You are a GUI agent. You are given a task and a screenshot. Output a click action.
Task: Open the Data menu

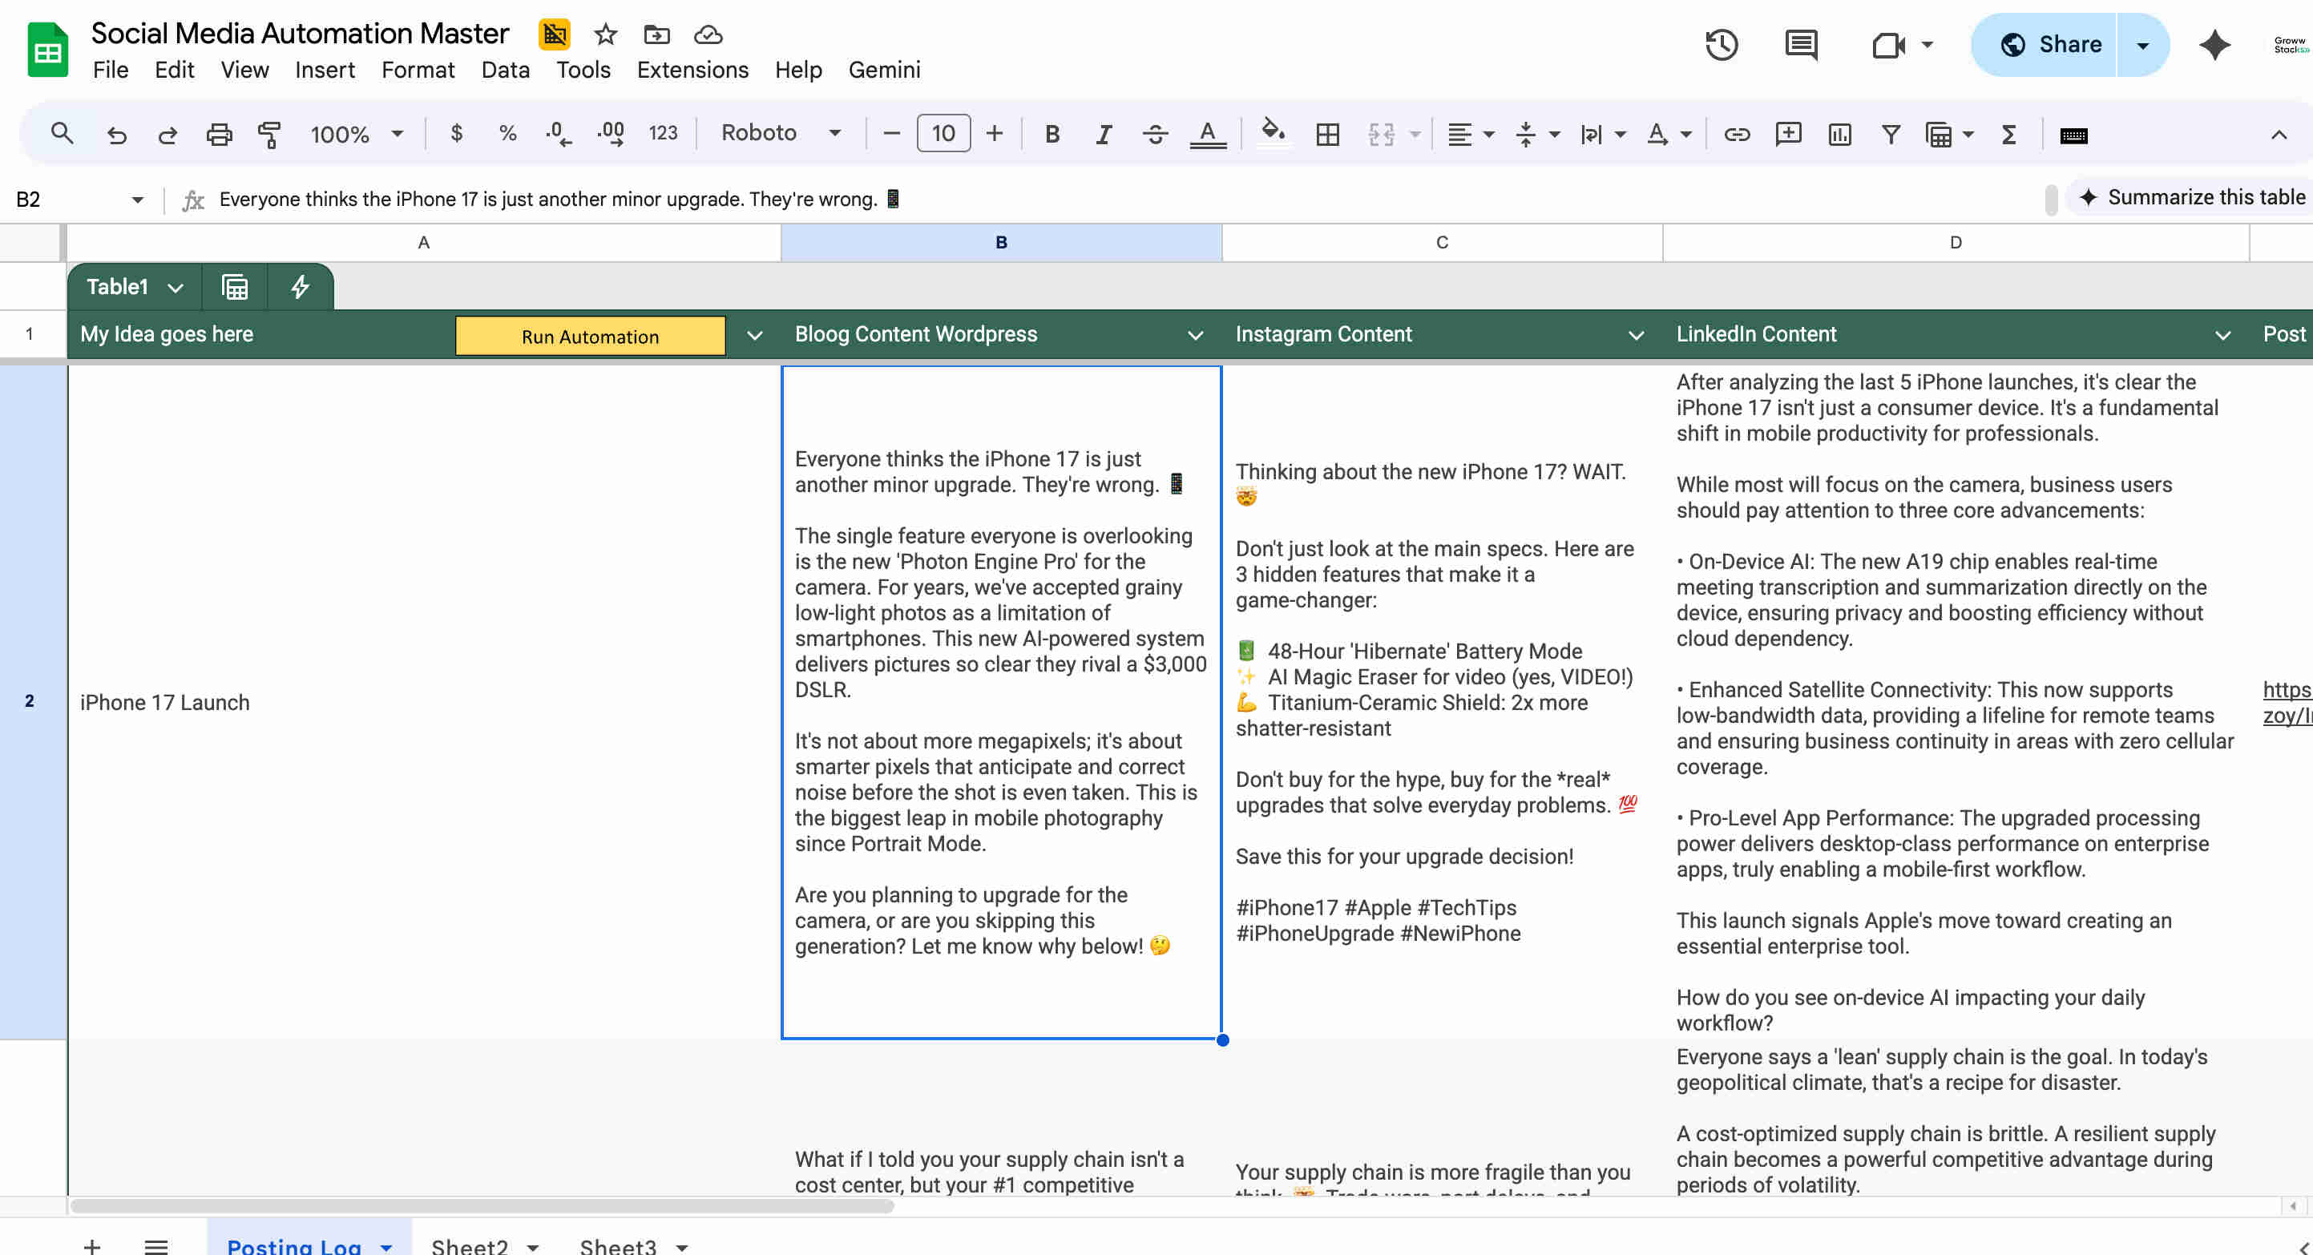pos(505,70)
